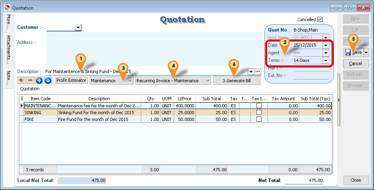This screenshot has width=374, height=190.
Task: Click the ellipsis button beside Description field
Action: [x=258, y=71]
